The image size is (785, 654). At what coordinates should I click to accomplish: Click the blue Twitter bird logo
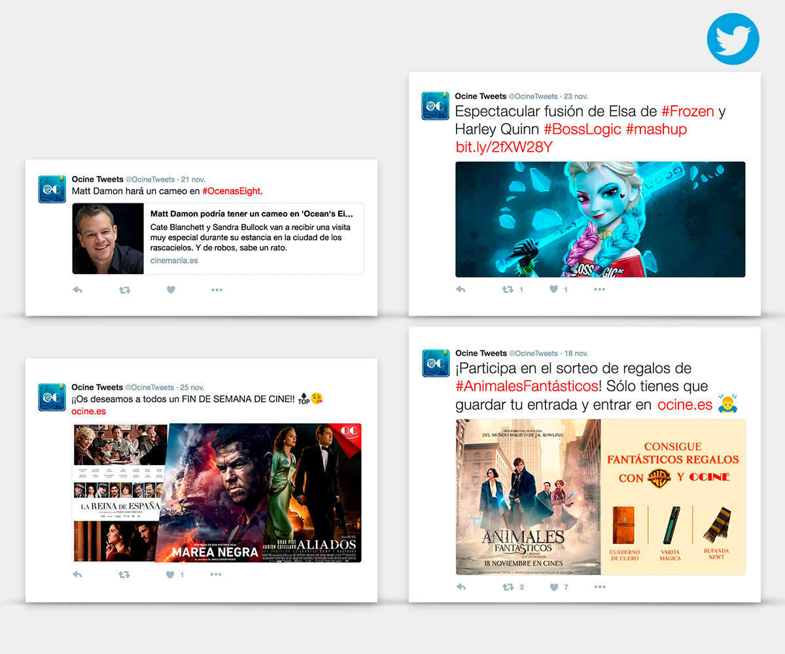[x=733, y=39]
